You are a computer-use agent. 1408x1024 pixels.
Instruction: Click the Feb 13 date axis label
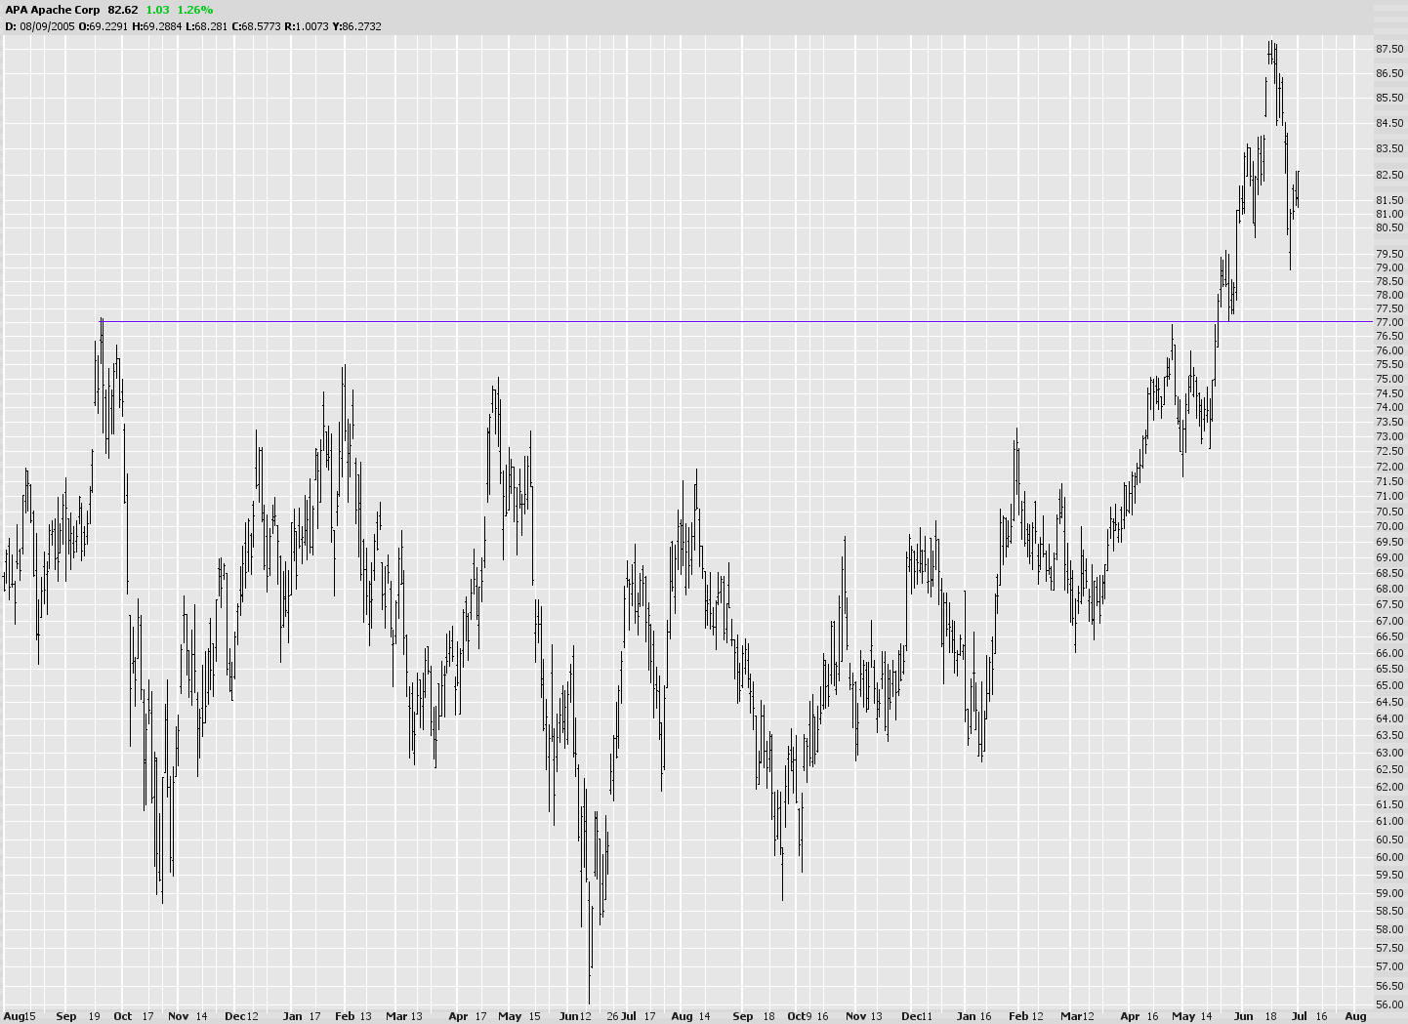pyautogui.click(x=353, y=1016)
